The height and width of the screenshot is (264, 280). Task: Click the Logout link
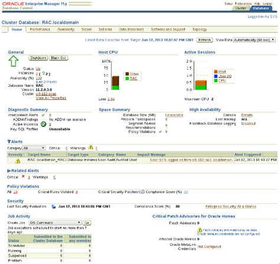[268, 4]
